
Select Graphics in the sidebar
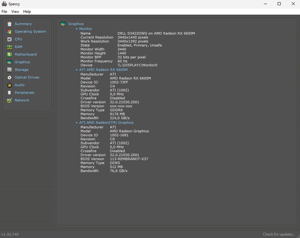coord(22,62)
